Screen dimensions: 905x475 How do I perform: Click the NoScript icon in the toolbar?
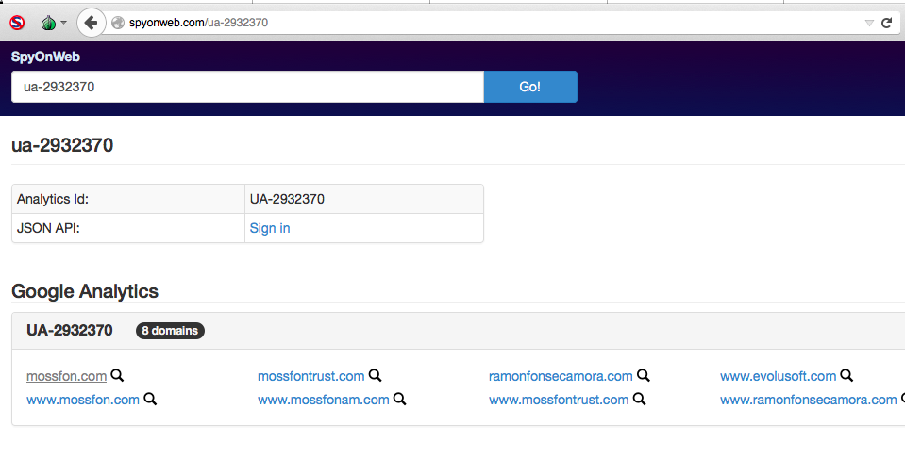(x=17, y=23)
